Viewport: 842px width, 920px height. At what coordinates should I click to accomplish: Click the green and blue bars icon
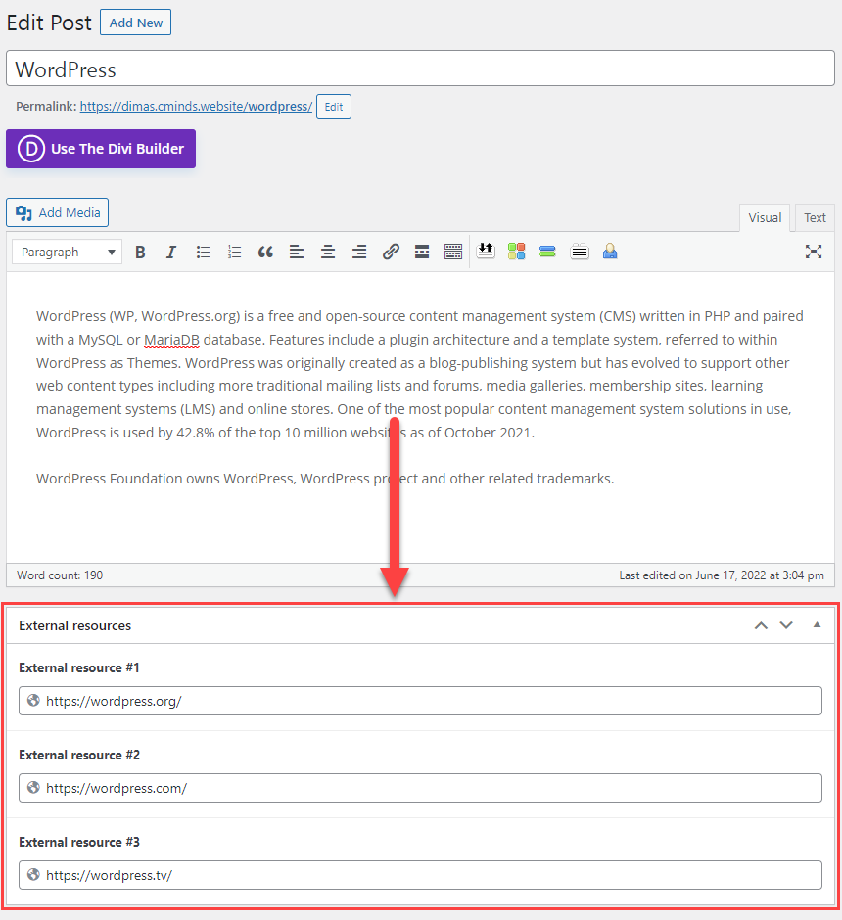click(x=547, y=252)
